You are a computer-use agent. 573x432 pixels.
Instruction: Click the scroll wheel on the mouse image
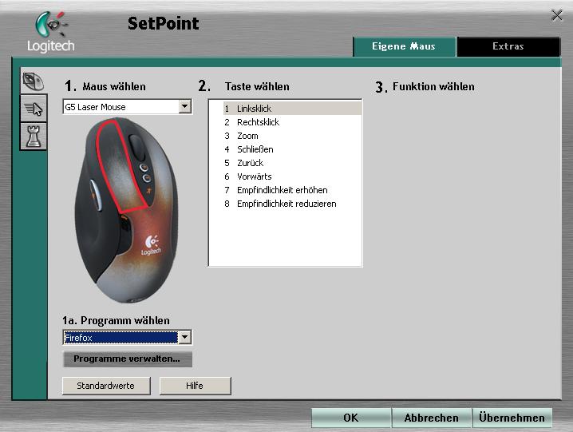click(137, 148)
